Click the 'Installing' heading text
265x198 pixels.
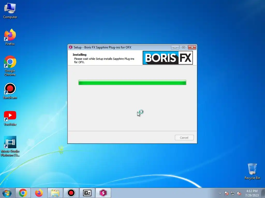pyautogui.click(x=79, y=55)
